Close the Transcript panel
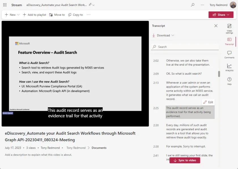 coord(216,26)
